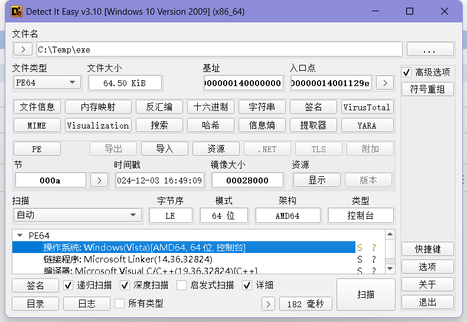Click the arrow next to entry point
Viewport: 467px width, 322px height.
click(x=385, y=83)
